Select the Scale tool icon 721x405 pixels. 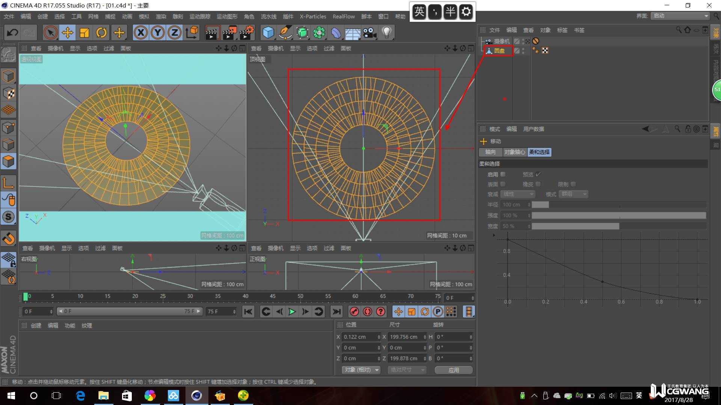coord(84,33)
